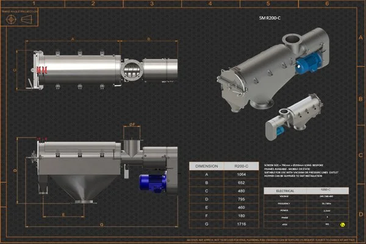
Task: Click the VOLTAGE row label
Action: click(284, 196)
